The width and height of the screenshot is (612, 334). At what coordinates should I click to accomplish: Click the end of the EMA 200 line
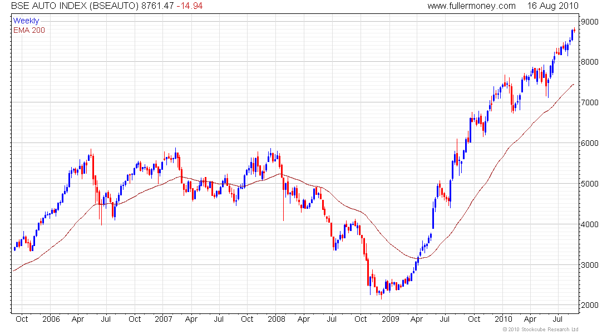[574, 85]
